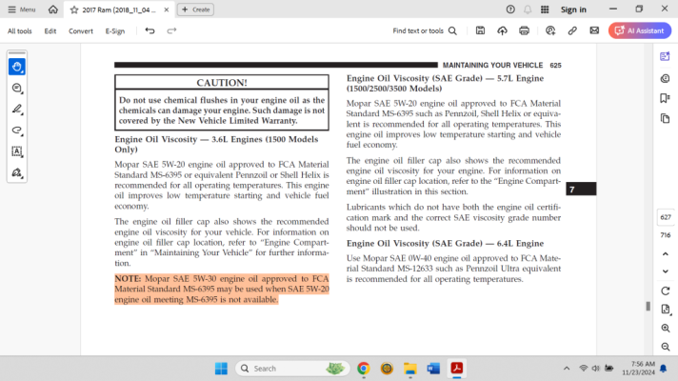This screenshot has height=381, width=678.
Task: Star the 2017 Ram document as favorite
Action: 74,10
